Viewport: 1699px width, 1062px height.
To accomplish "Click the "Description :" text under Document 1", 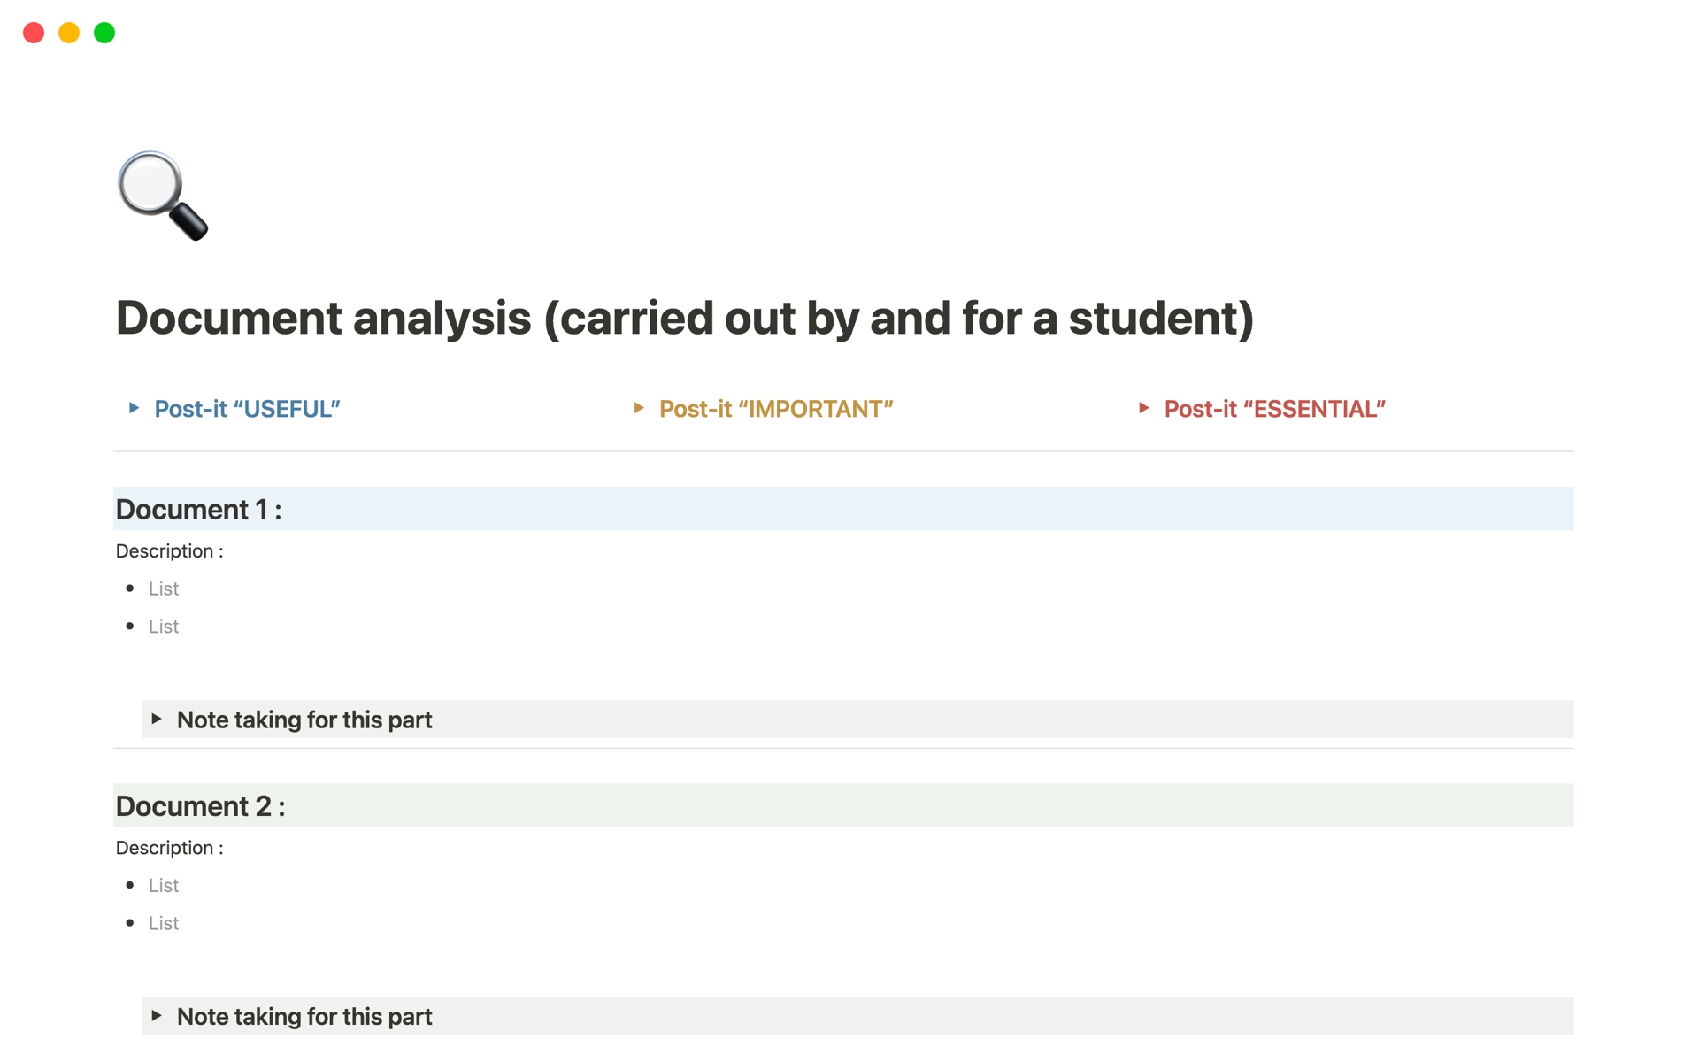I will pos(169,550).
